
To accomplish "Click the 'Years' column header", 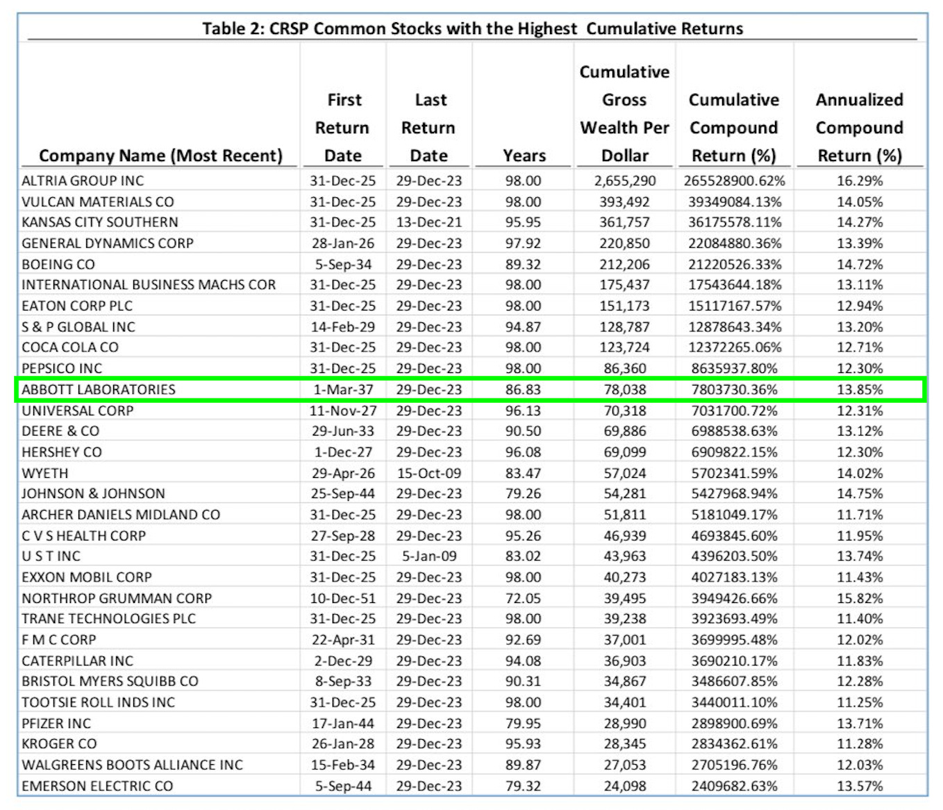I will tap(524, 156).
